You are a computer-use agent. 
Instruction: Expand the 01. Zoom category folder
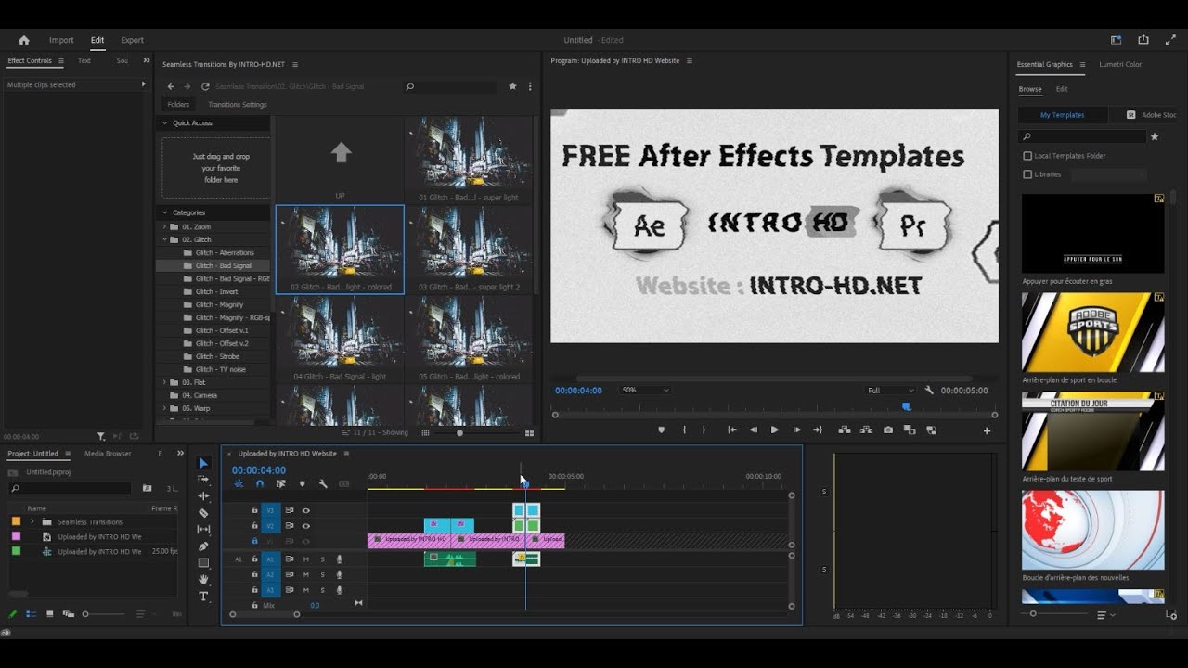pos(165,226)
